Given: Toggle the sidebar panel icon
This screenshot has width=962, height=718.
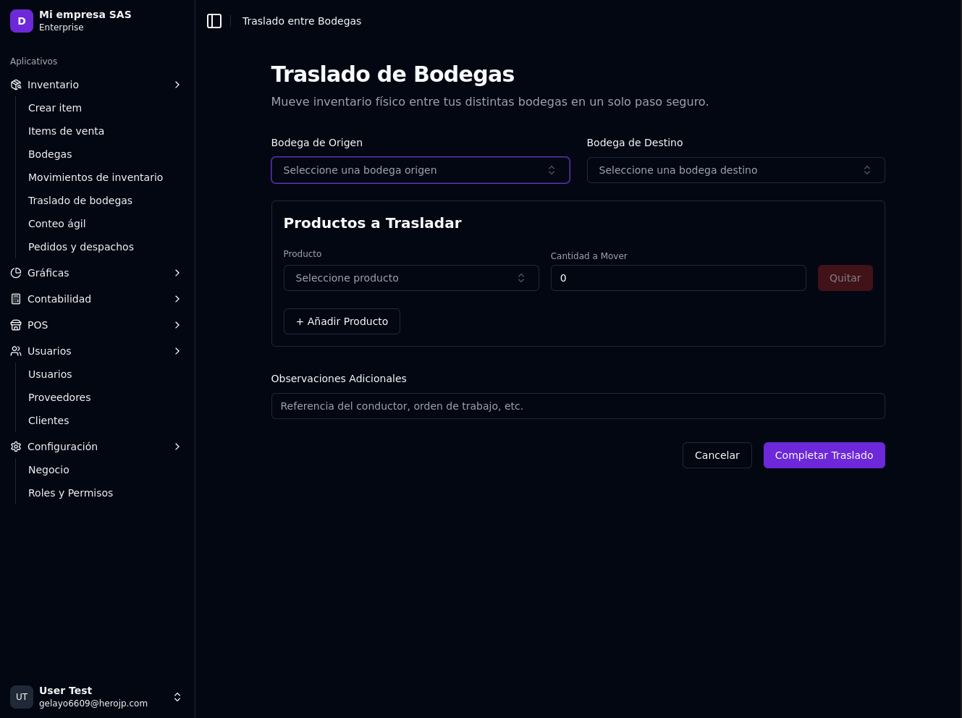Looking at the screenshot, I should [x=214, y=21].
